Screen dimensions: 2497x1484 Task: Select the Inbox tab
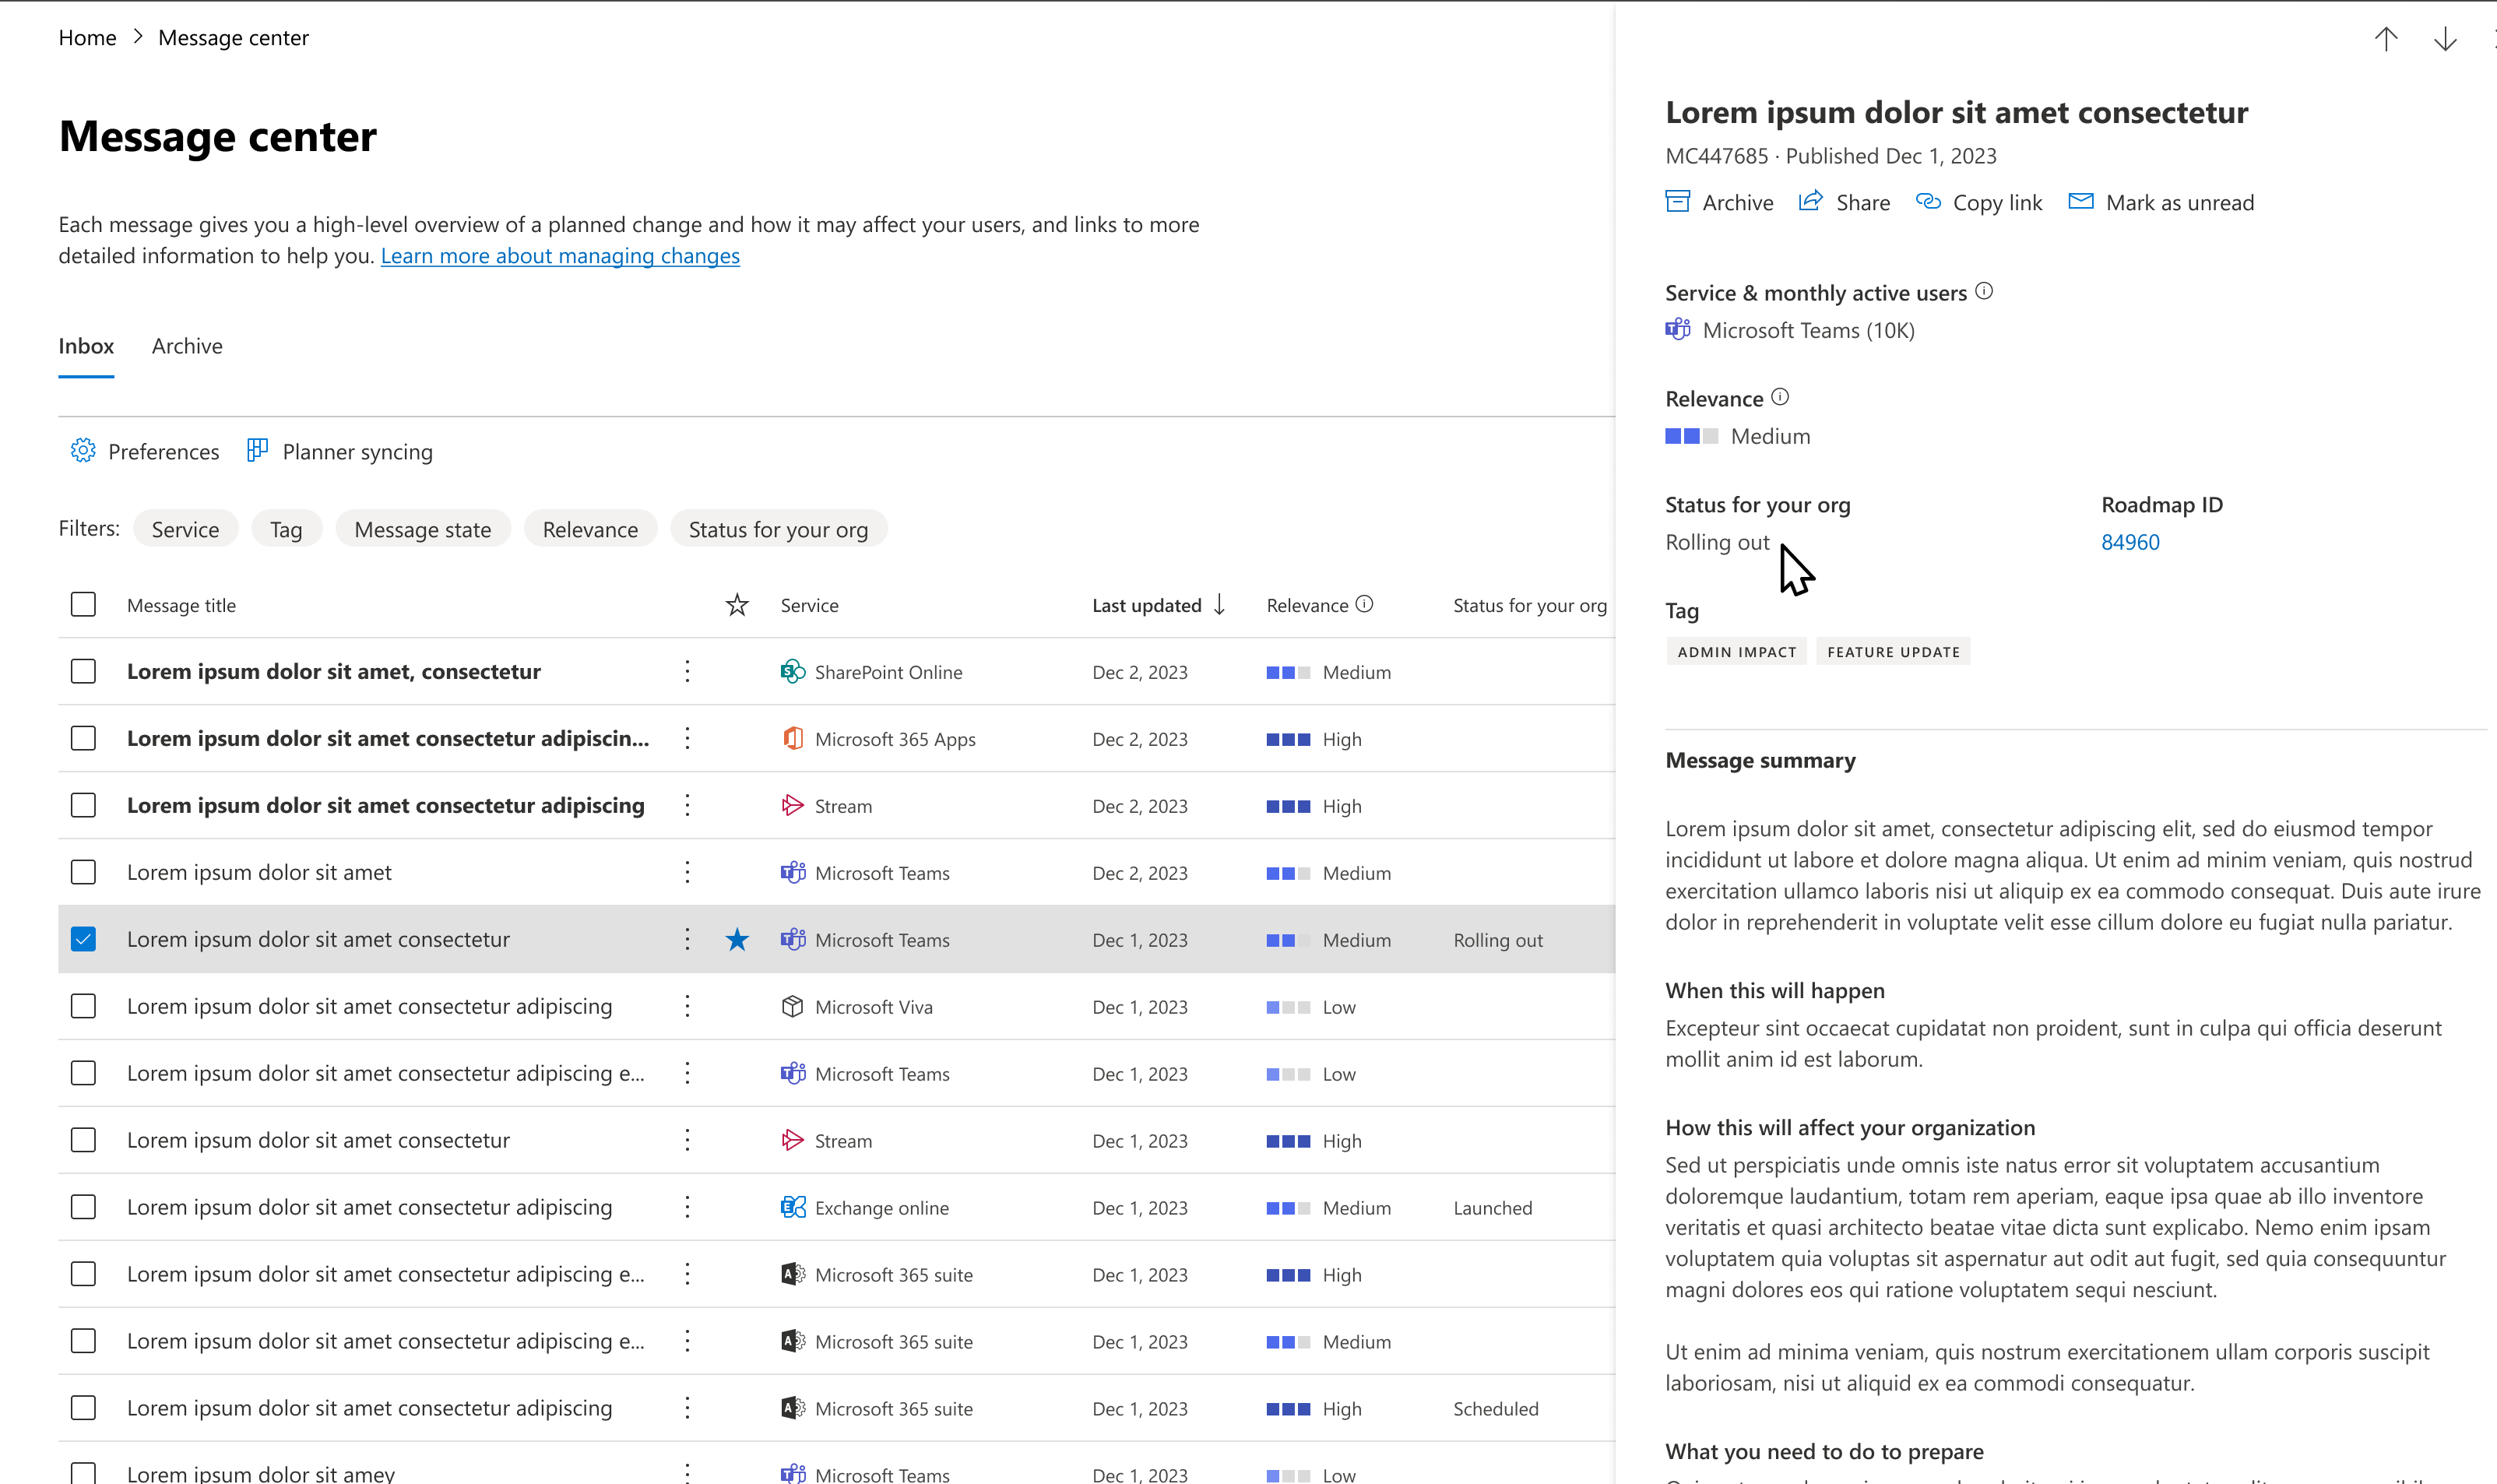(x=85, y=344)
